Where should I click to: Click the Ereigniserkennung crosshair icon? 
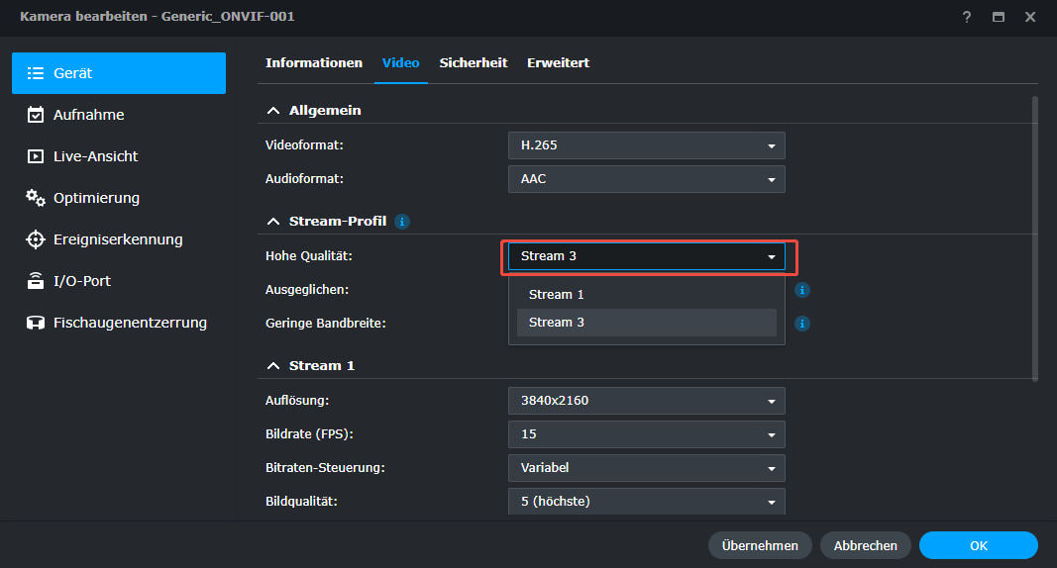coord(35,239)
